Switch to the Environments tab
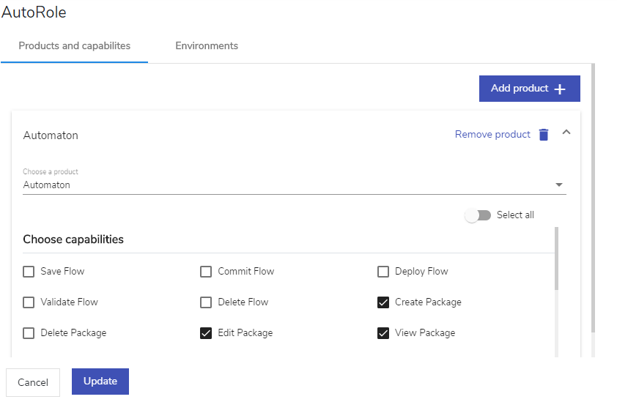Image resolution: width=617 pixels, height=413 pixels. tap(207, 46)
